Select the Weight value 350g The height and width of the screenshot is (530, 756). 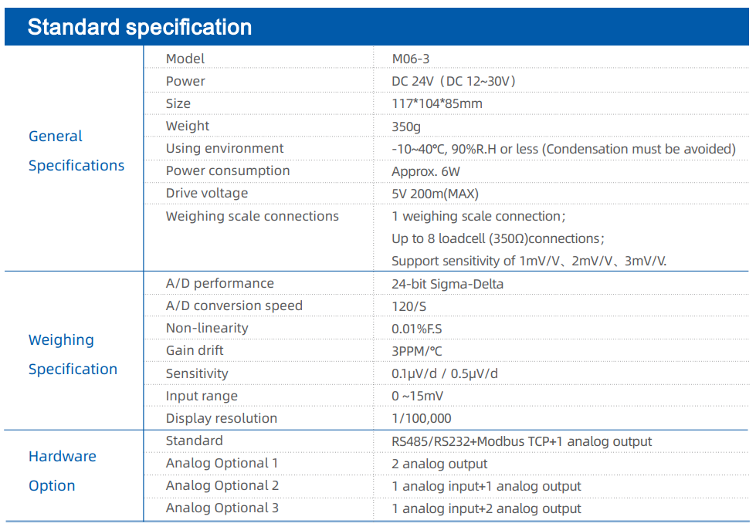406,127
